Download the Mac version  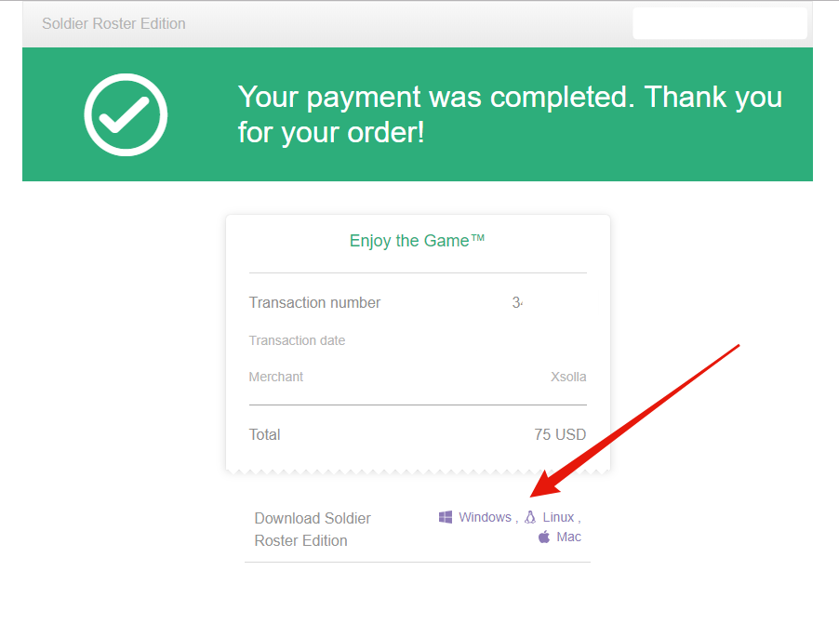568,537
